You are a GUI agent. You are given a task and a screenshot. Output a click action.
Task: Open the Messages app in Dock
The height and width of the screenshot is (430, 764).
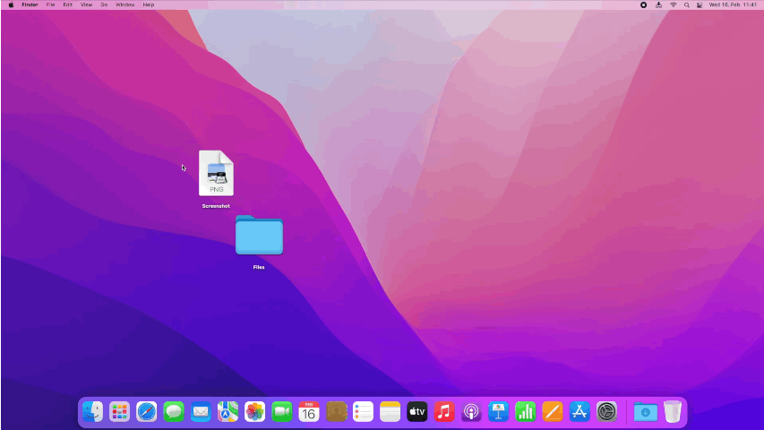coord(174,412)
